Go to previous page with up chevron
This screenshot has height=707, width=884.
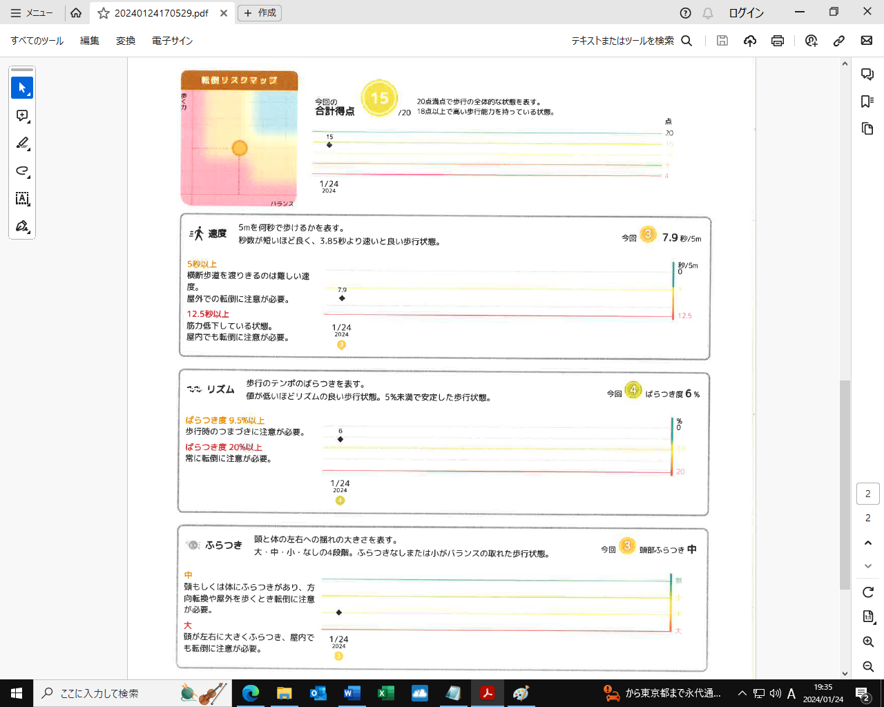(868, 543)
